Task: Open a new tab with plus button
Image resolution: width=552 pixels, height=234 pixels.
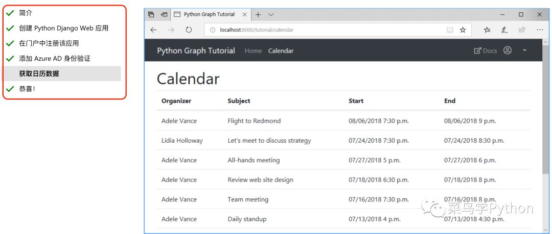Action: [258, 14]
